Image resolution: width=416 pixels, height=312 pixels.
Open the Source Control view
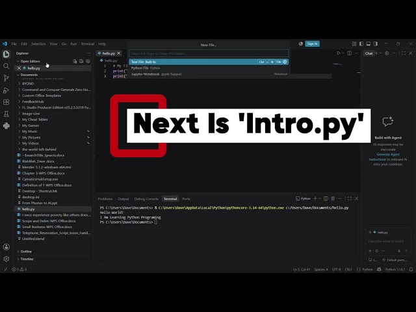click(x=6, y=78)
